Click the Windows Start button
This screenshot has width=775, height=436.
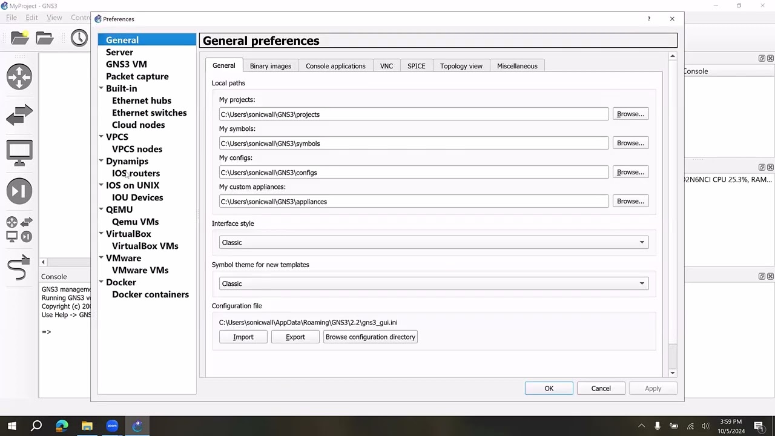tap(12, 426)
